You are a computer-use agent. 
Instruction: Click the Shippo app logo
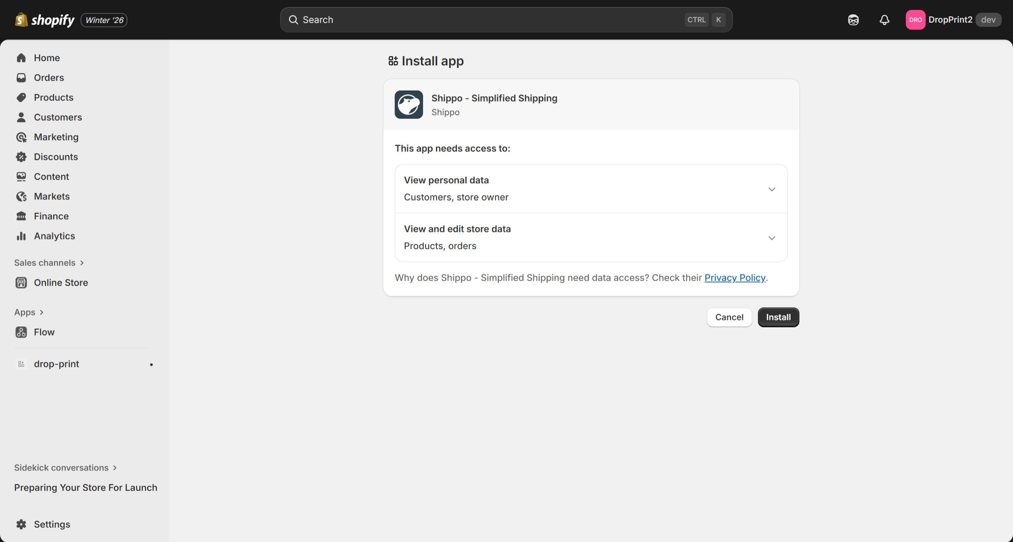409,104
